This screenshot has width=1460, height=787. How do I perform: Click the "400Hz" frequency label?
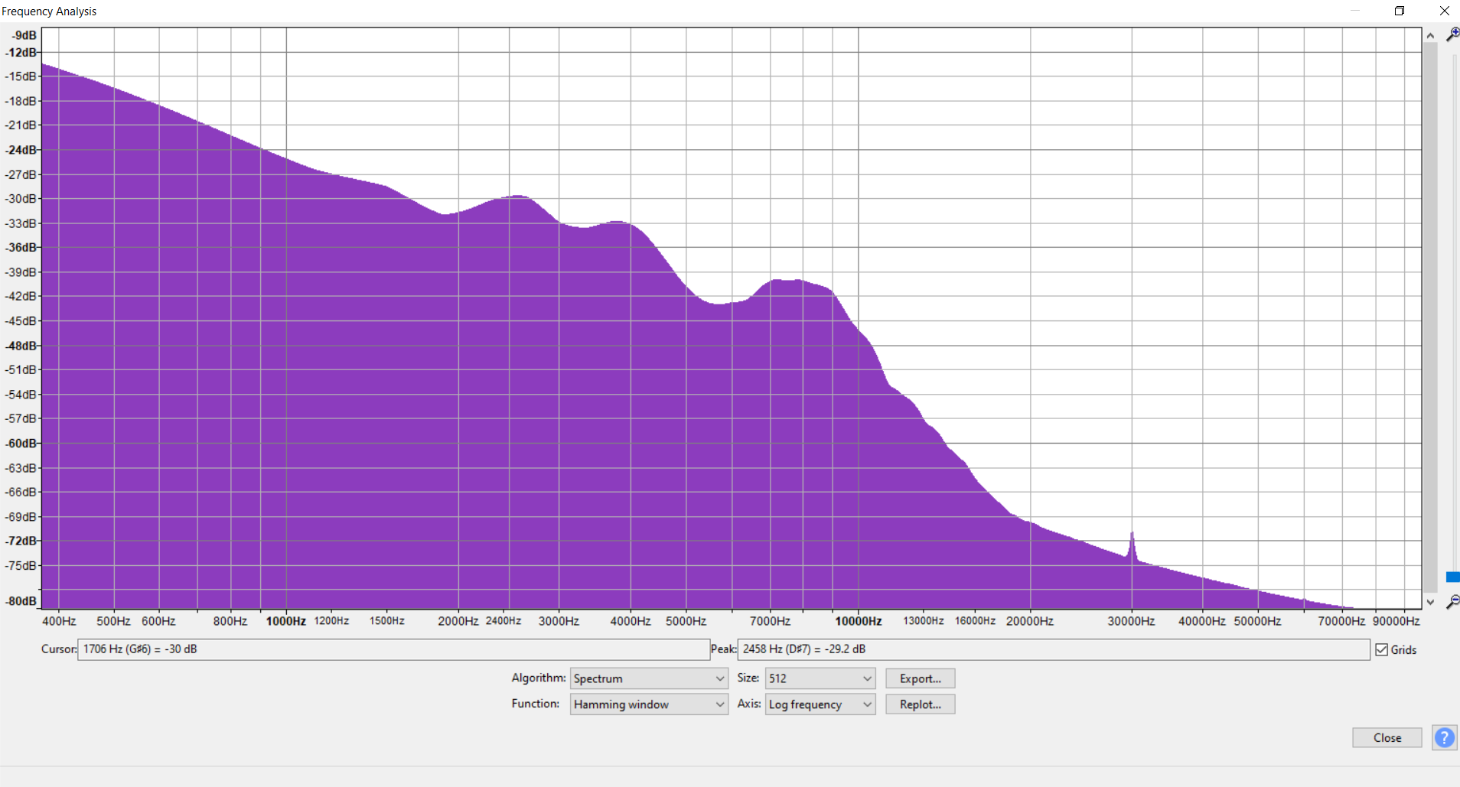pyautogui.click(x=59, y=621)
